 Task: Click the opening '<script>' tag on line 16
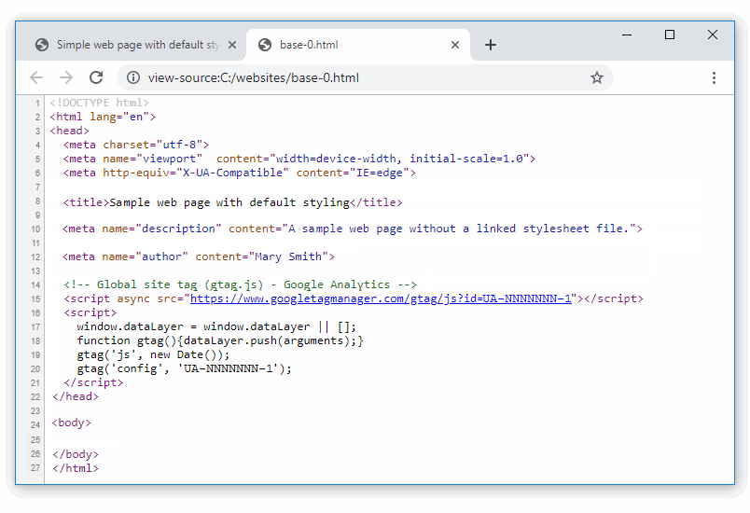90,313
